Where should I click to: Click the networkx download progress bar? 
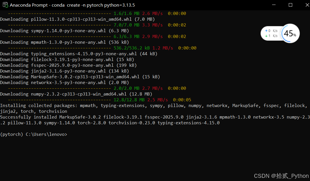[x=59, y=88]
